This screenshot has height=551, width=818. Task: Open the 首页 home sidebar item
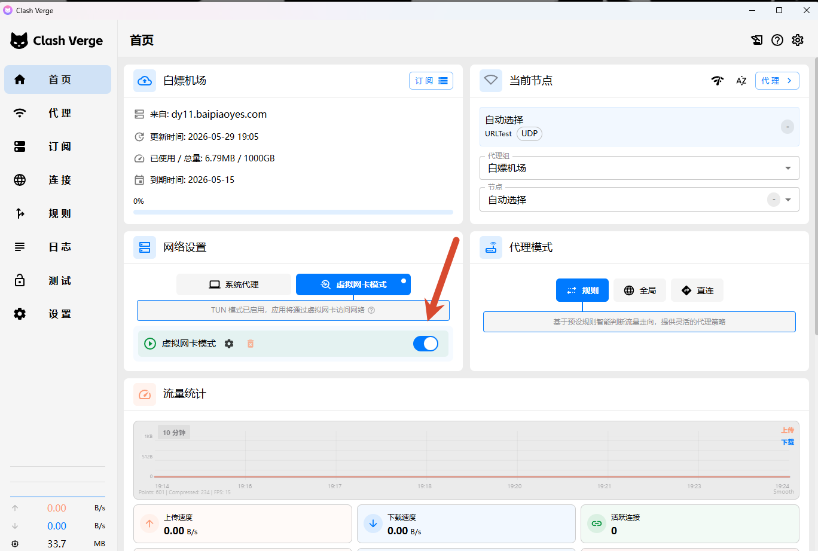[57, 79]
